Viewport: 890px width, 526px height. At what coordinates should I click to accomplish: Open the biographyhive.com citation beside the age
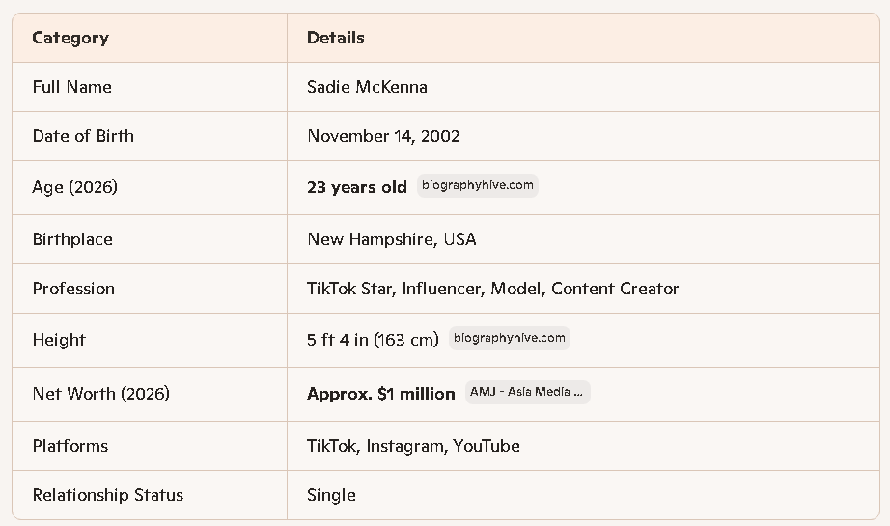pos(477,186)
